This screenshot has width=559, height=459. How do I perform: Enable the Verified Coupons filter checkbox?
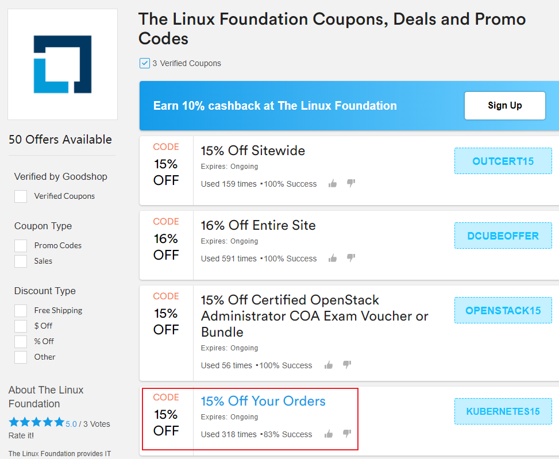[x=21, y=196]
